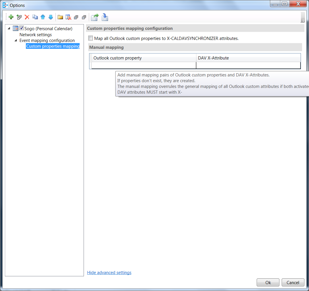Expand all nodes toolbar icon
Viewport: 309px width, 291px height.
(x=76, y=17)
